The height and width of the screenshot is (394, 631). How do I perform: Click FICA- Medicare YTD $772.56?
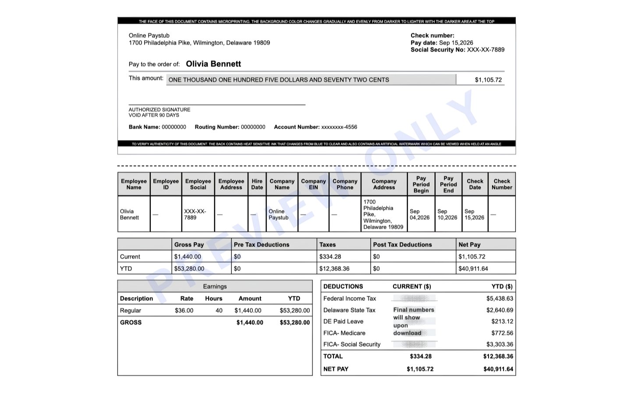pos(502,333)
